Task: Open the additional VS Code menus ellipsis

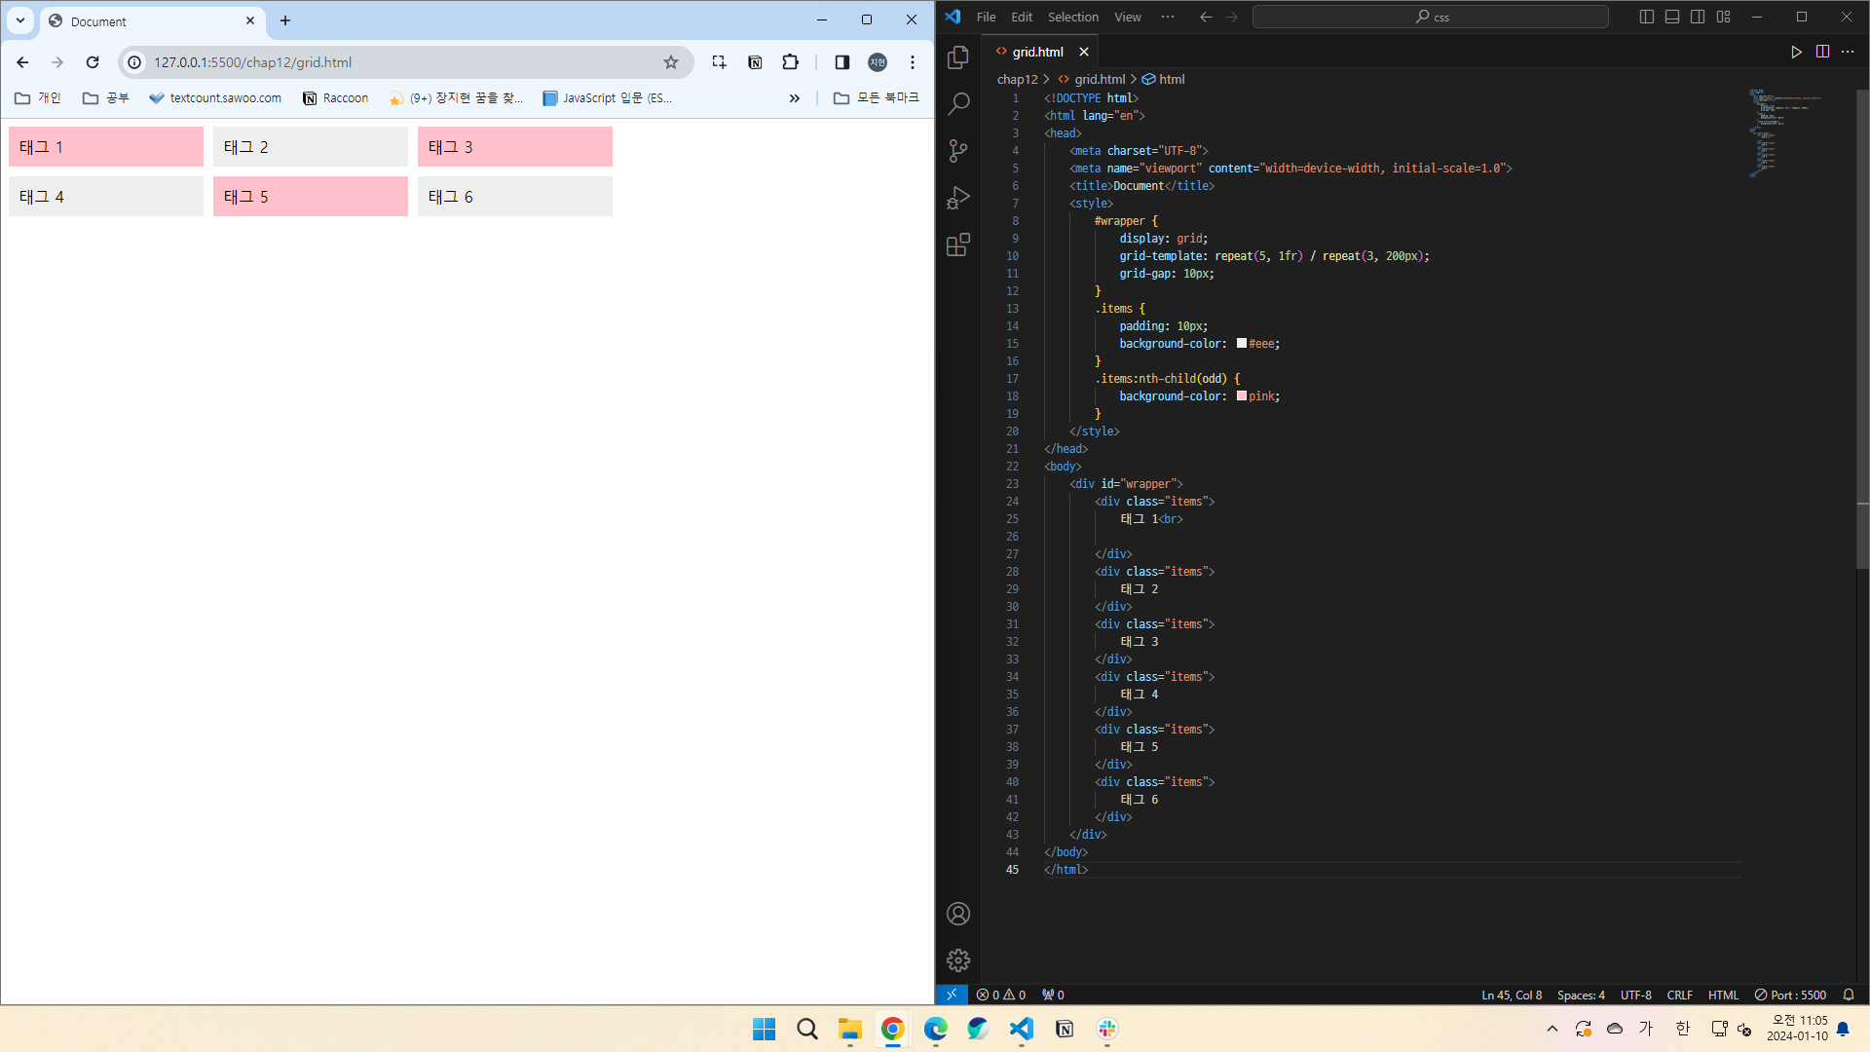Action: coord(1168,17)
